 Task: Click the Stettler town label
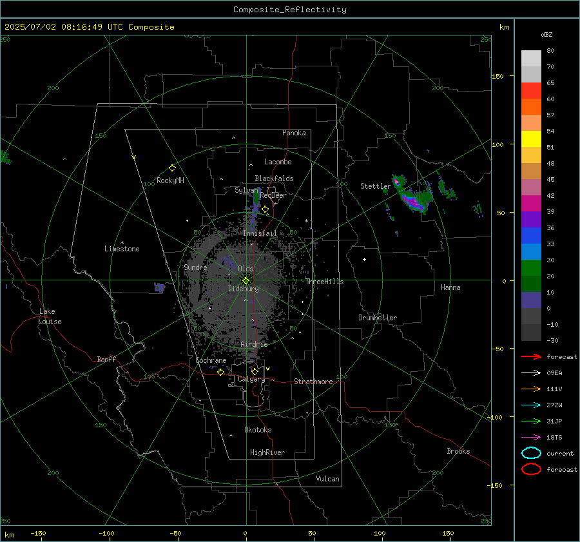coord(376,186)
